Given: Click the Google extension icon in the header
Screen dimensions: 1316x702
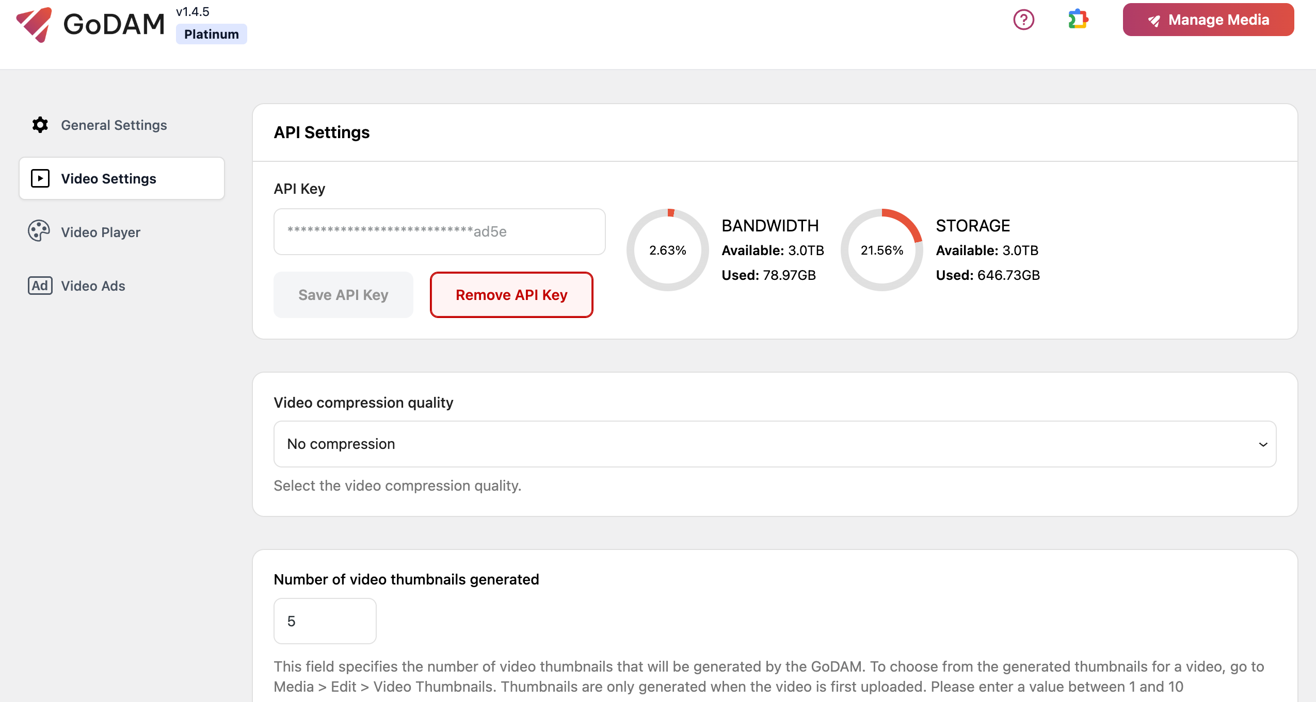Looking at the screenshot, I should (x=1079, y=20).
